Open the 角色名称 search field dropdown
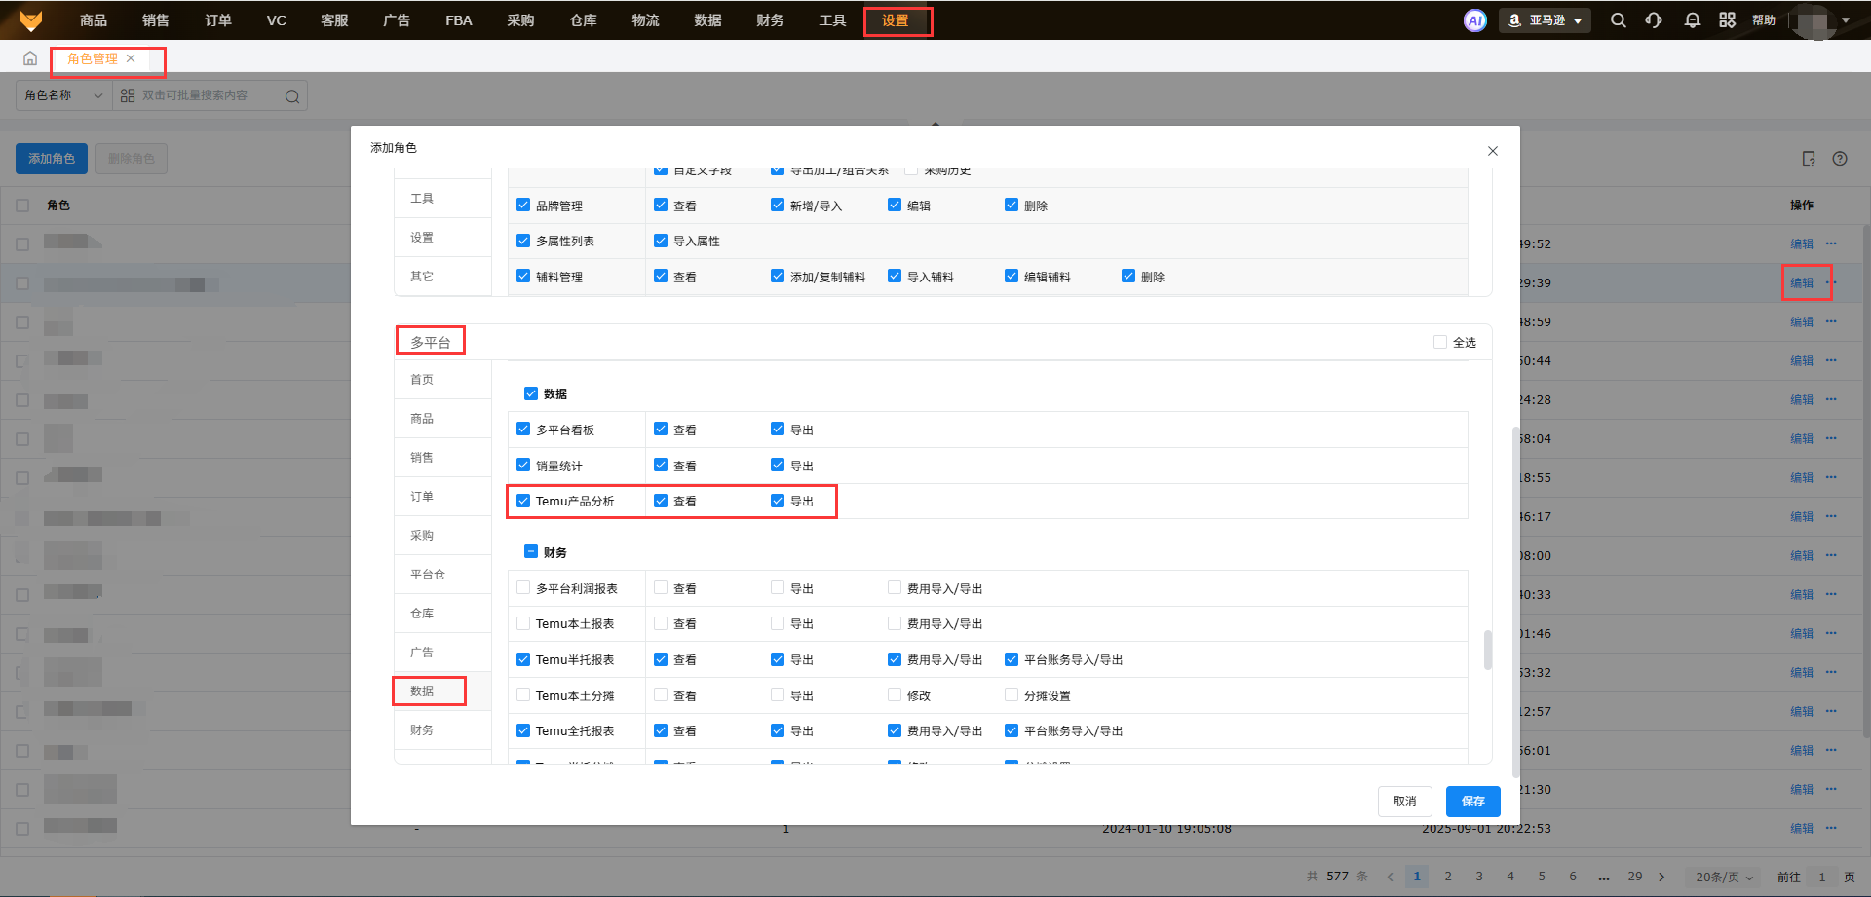 [64, 95]
